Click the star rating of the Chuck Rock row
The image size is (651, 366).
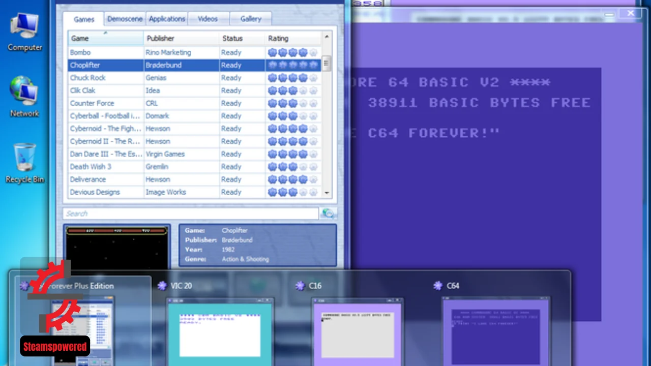(293, 78)
